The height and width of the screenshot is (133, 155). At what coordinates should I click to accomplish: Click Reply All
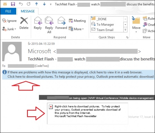point(49,25)
